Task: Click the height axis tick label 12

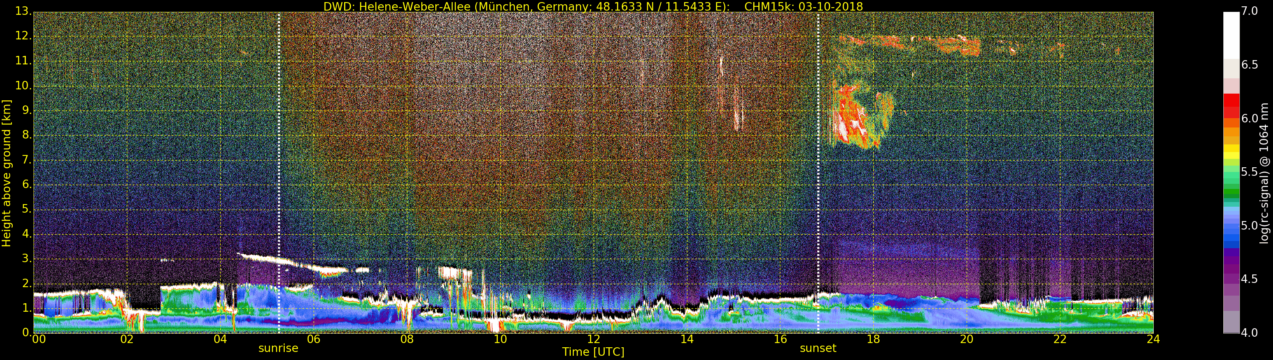Action: [23, 36]
